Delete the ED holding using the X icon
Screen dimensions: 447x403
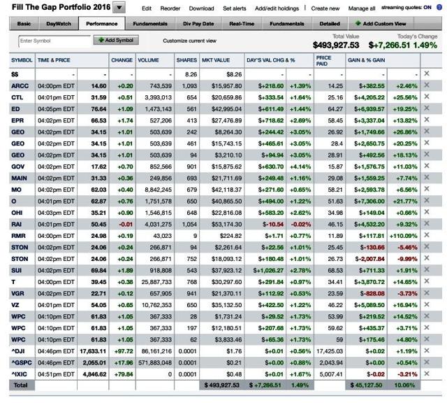(x=427, y=108)
